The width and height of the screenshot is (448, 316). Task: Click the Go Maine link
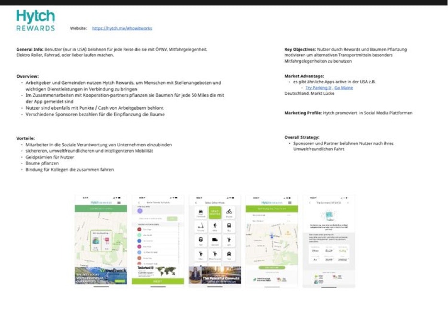[x=343, y=88]
